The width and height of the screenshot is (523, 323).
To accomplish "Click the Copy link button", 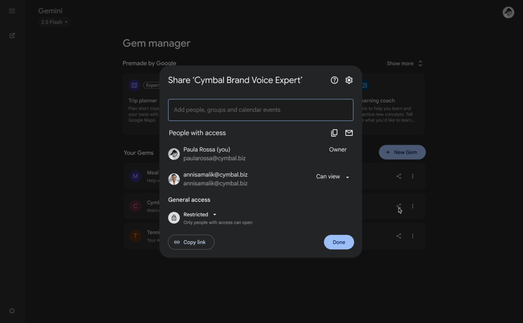I will tap(191, 242).
